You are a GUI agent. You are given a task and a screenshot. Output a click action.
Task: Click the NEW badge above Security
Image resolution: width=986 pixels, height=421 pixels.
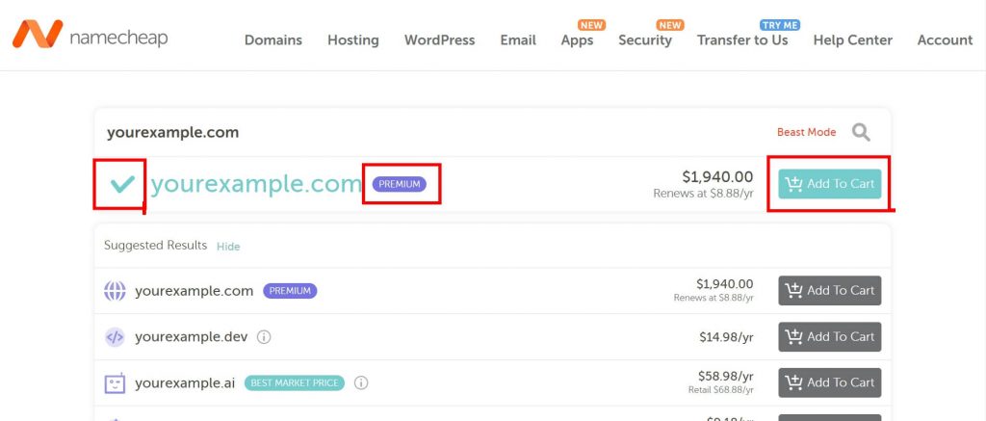coord(670,25)
